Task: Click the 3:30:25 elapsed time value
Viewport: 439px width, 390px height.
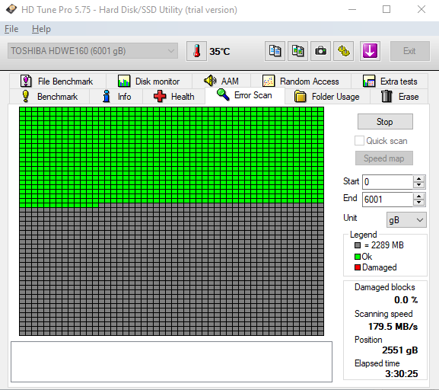Action: click(402, 373)
